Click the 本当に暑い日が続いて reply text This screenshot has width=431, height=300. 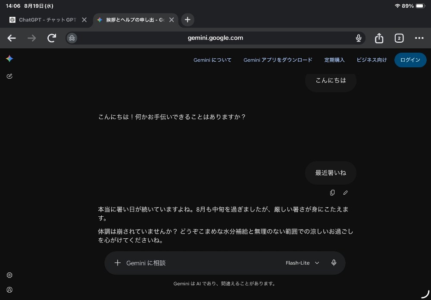click(223, 214)
